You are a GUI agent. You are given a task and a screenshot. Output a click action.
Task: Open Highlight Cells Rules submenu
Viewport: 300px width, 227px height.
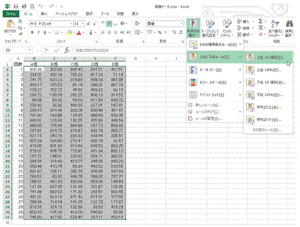[215, 45]
